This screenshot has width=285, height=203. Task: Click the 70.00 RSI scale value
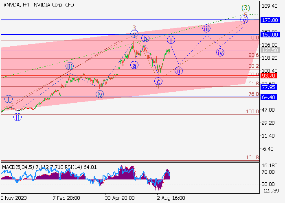click(268, 172)
